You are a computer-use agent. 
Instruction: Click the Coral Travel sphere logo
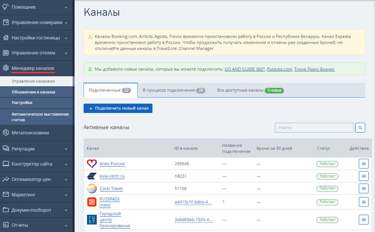tap(92, 188)
